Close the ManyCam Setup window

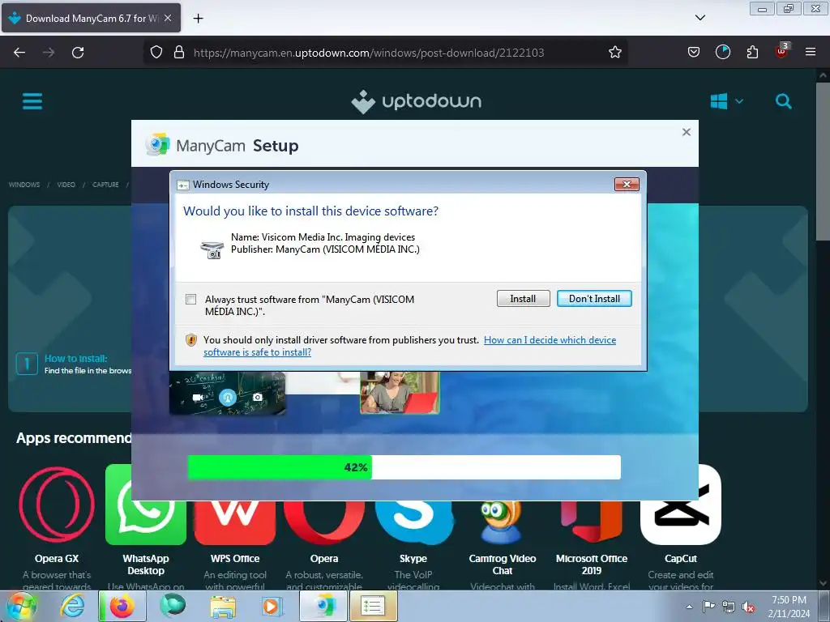tap(686, 132)
